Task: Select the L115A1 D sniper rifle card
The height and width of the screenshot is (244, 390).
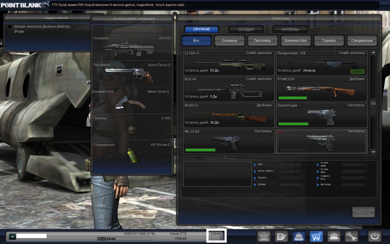Action: pos(229,63)
